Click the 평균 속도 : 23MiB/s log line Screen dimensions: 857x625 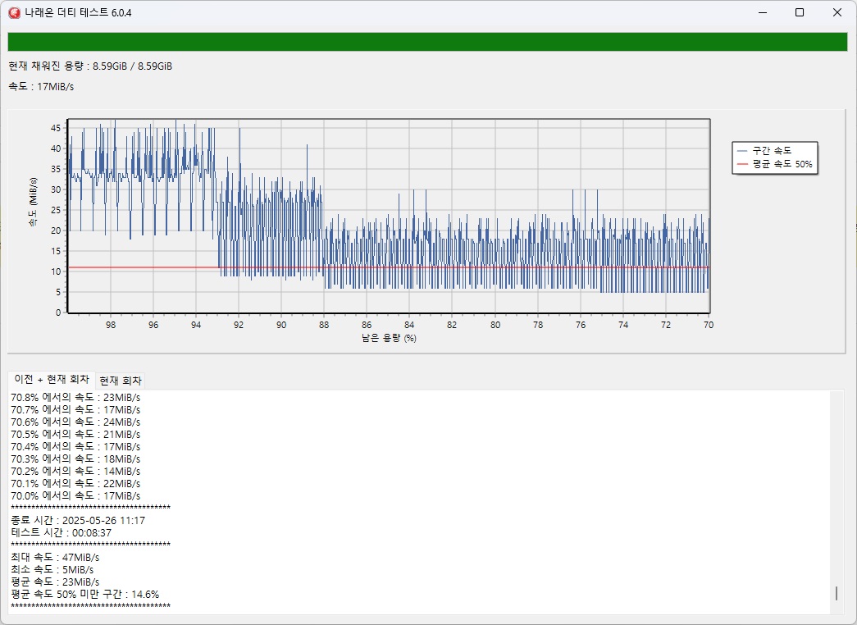[x=55, y=582]
